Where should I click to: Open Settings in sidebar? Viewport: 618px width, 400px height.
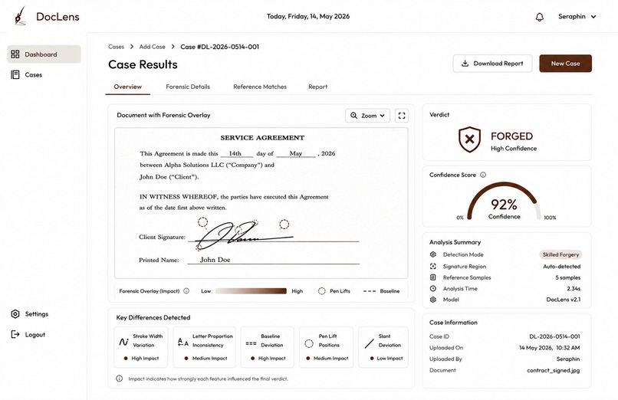pyautogui.click(x=30, y=313)
